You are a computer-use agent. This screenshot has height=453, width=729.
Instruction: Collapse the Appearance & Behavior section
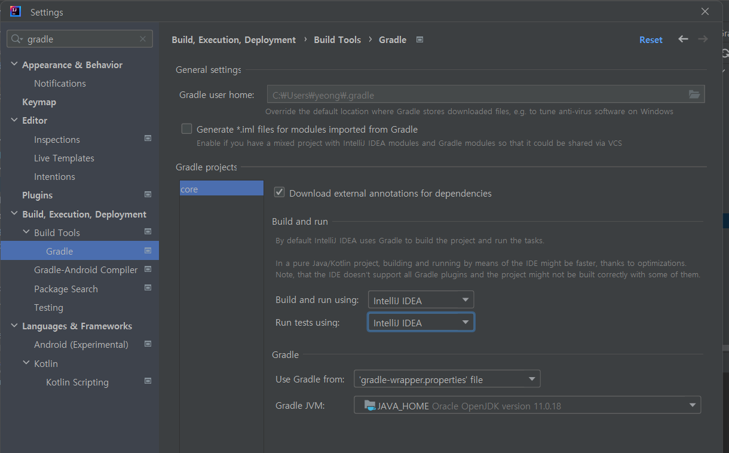point(14,65)
